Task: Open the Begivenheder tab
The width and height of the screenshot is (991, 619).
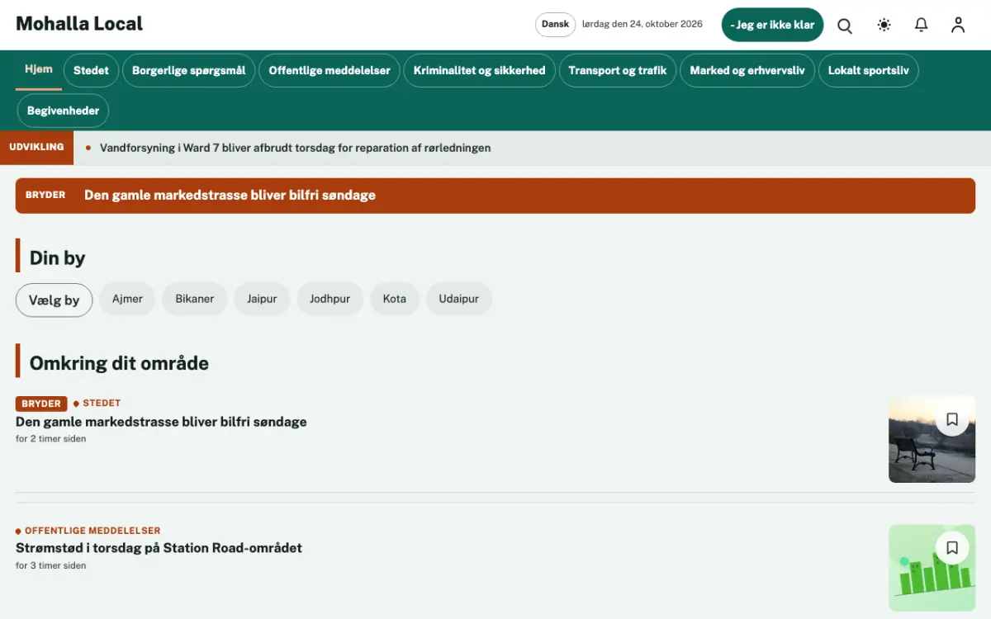Action: (x=63, y=111)
